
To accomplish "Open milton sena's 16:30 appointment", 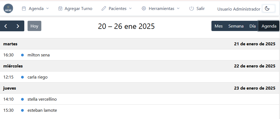I will pos(39,55).
